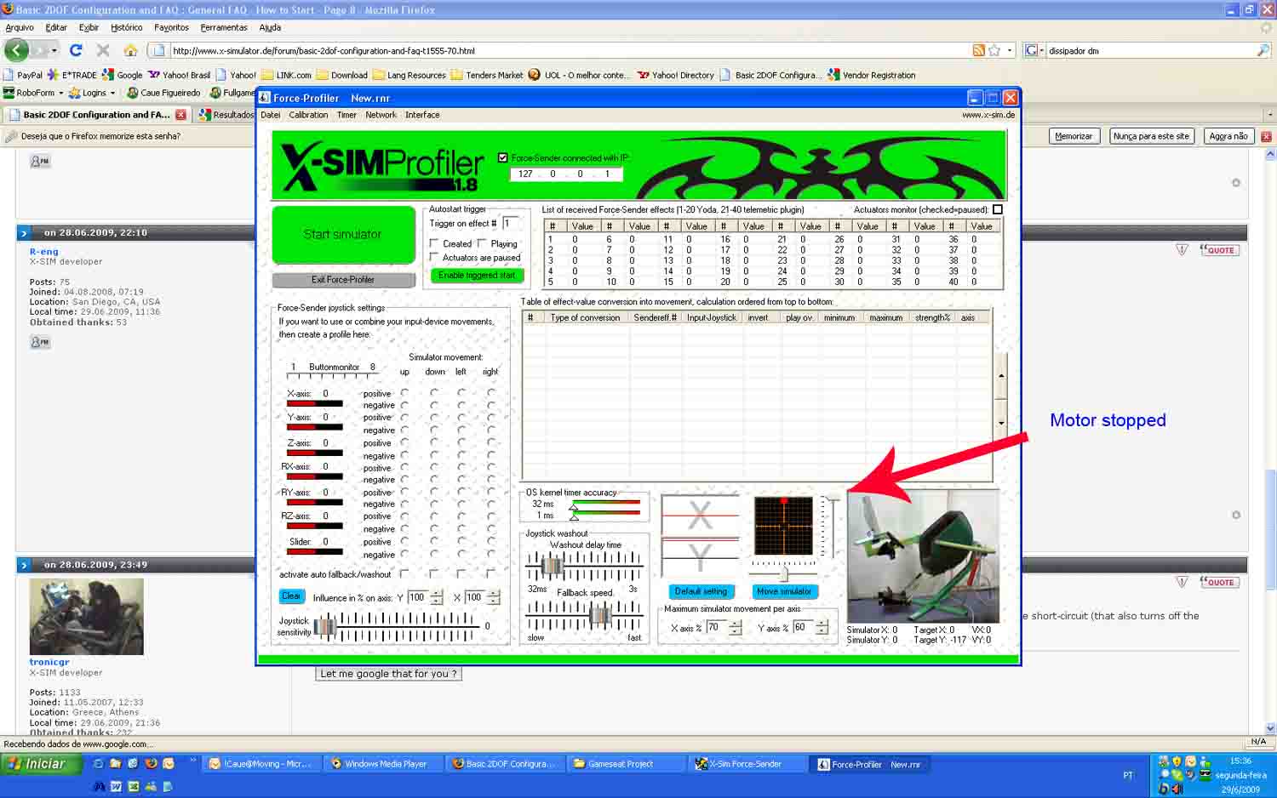The image size is (1277, 798).
Task: Open the Firefox home page icon
Action: 130,50
